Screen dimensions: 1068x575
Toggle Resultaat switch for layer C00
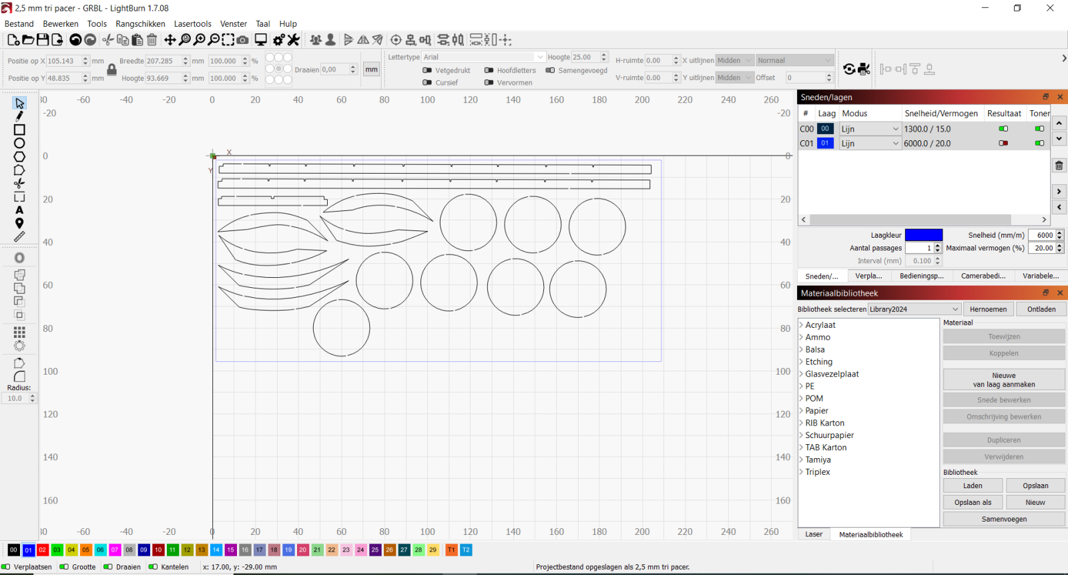[x=1003, y=129]
